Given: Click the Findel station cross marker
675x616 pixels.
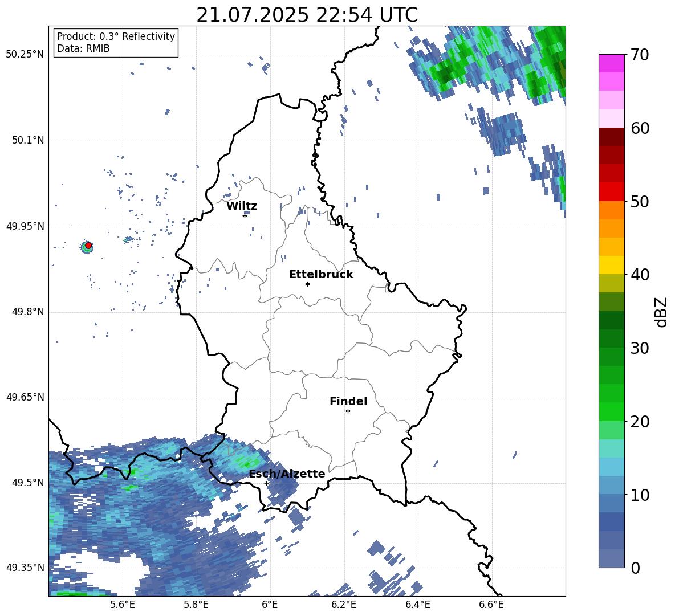Looking at the screenshot, I should [348, 411].
